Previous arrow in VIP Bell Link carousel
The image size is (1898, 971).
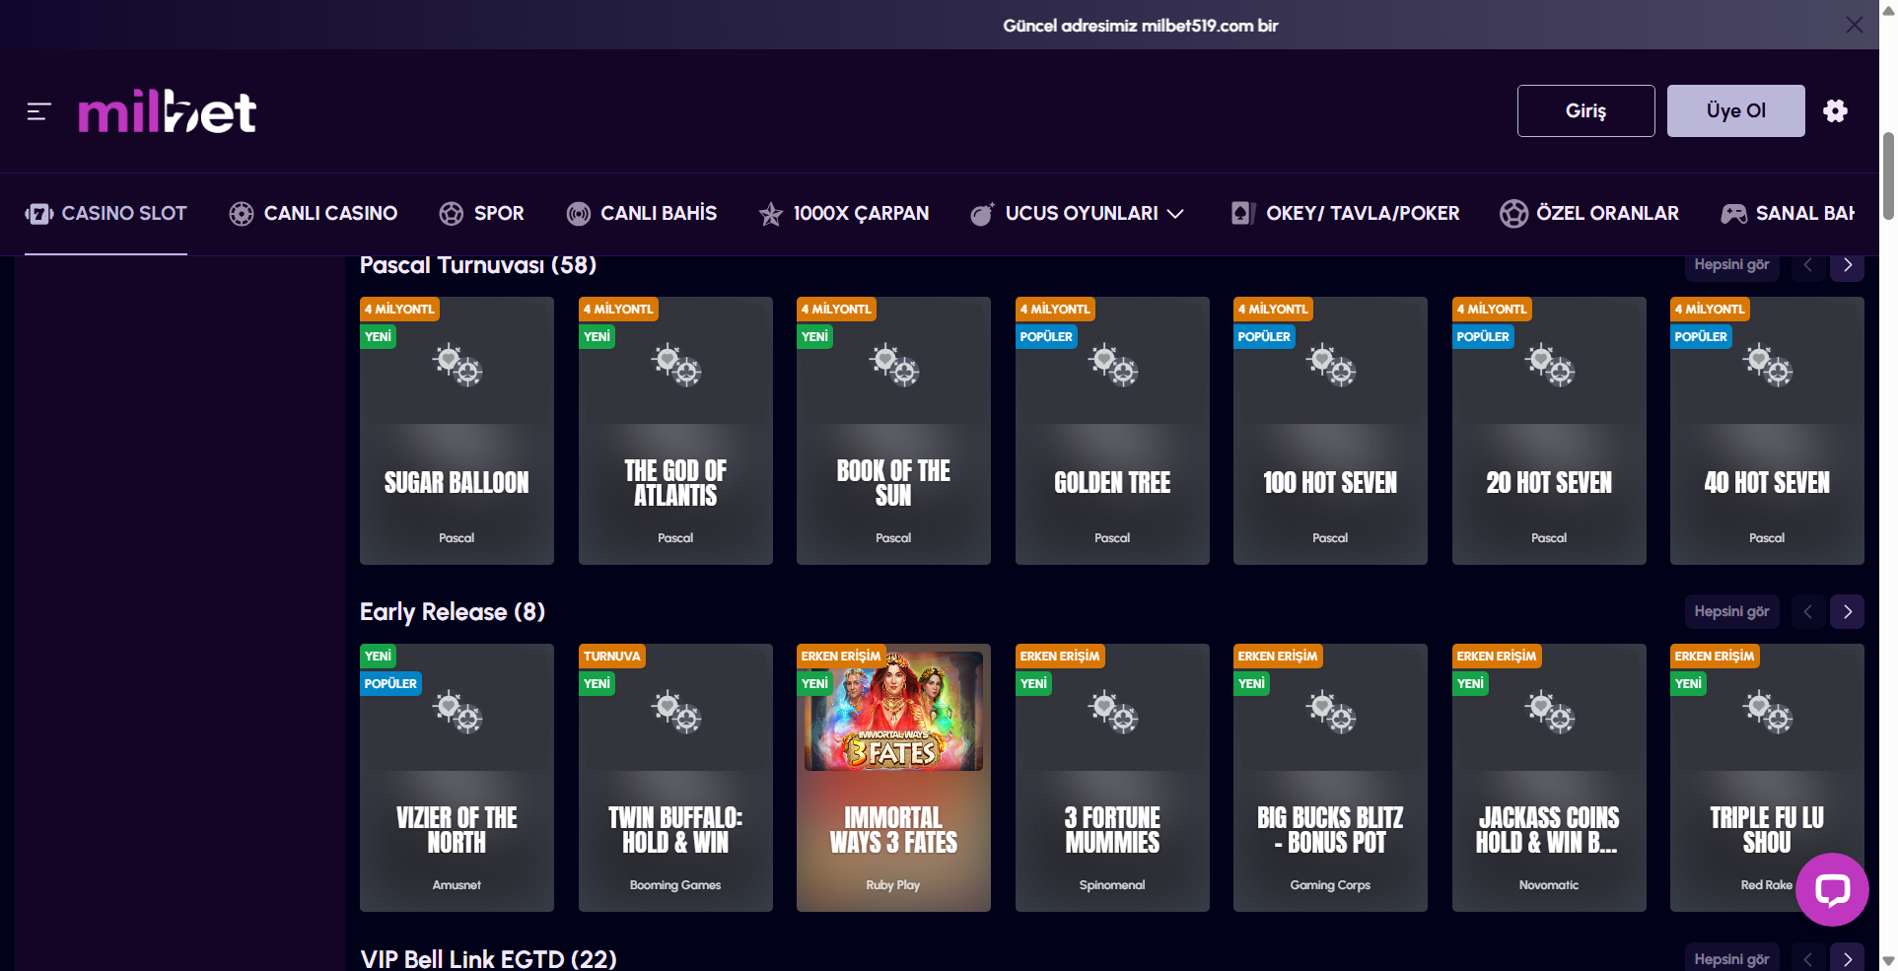[1808, 958]
